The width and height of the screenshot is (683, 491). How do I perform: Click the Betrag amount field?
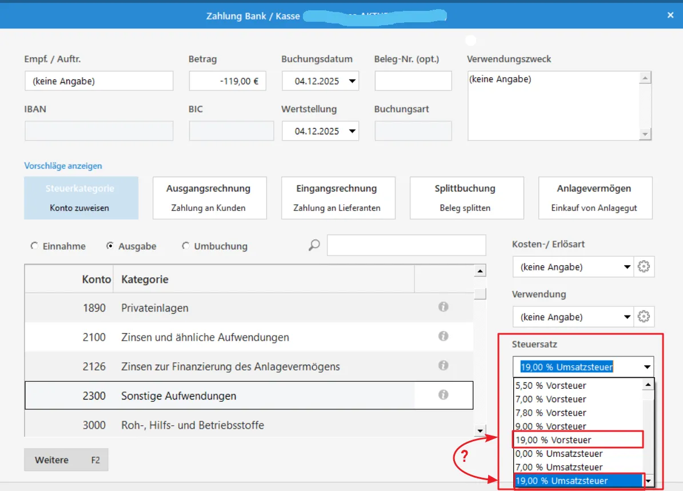pyautogui.click(x=227, y=81)
